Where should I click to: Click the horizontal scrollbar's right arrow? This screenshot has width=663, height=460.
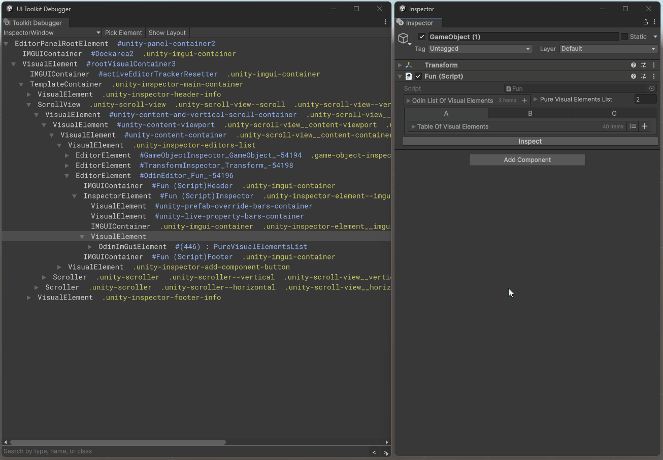387,442
